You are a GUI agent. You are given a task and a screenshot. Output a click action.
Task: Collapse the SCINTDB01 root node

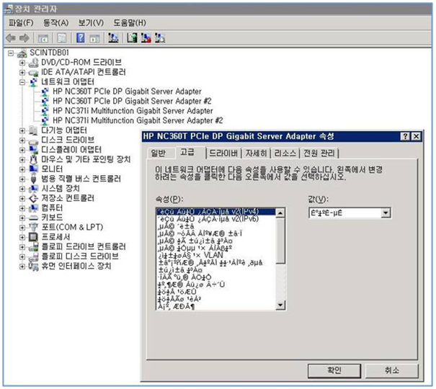click(x=11, y=53)
